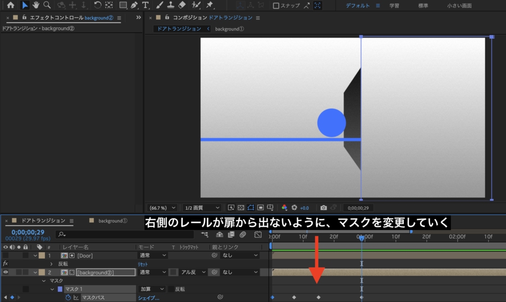Screen dimensions: 506x302
Task: Enable the スナップ checkbox
Action: click(x=276, y=6)
